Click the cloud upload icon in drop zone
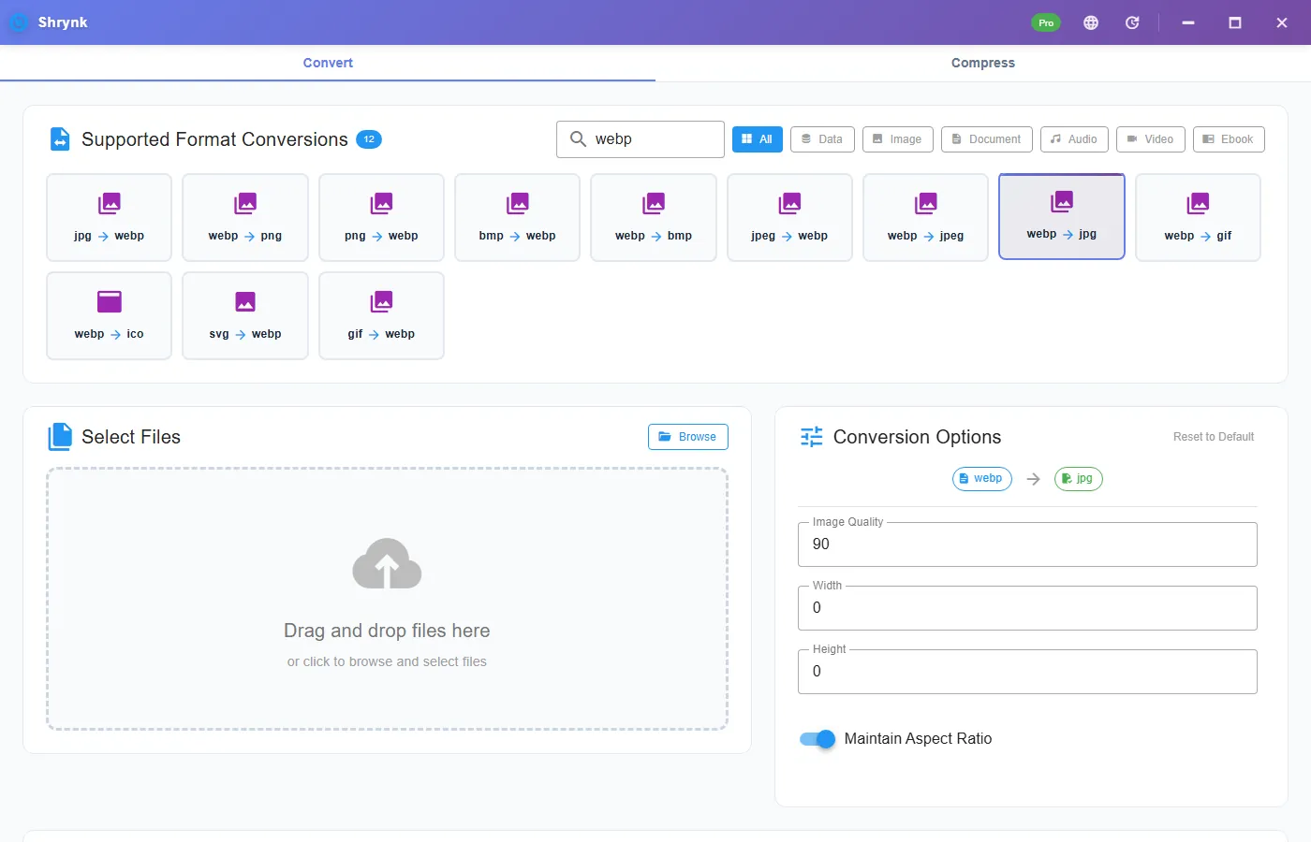This screenshot has width=1311, height=842. 387,563
